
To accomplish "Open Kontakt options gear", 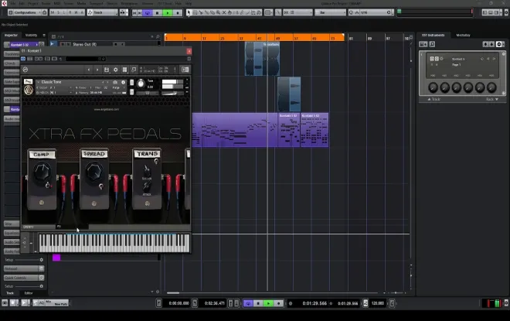I will point(115,70).
